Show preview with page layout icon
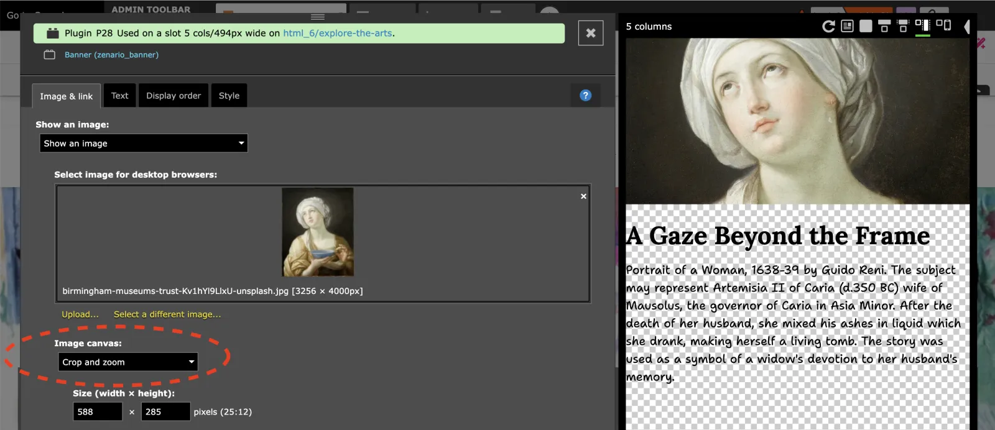Viewport: 995px width, 430px height. pos(847,26)
